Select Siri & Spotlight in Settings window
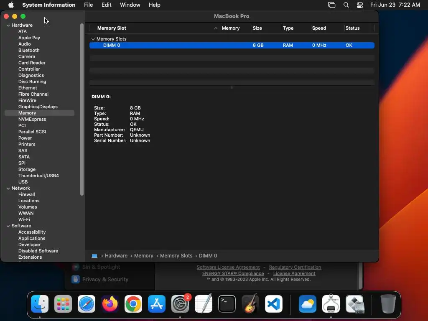This screenshot has width=428, height=321. tap(96, 267)
